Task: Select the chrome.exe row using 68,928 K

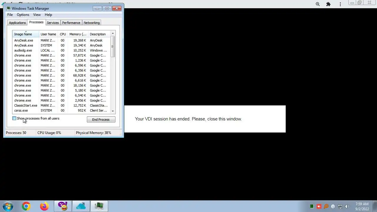Action: pos(61,75)
